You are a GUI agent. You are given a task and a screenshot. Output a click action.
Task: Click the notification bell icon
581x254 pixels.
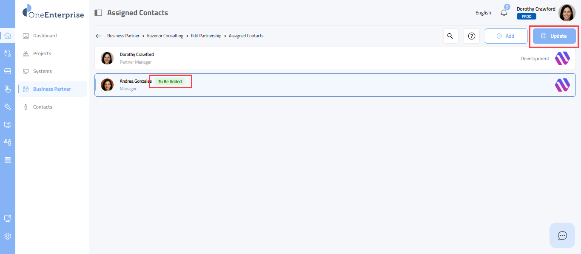tap(504, 13)
